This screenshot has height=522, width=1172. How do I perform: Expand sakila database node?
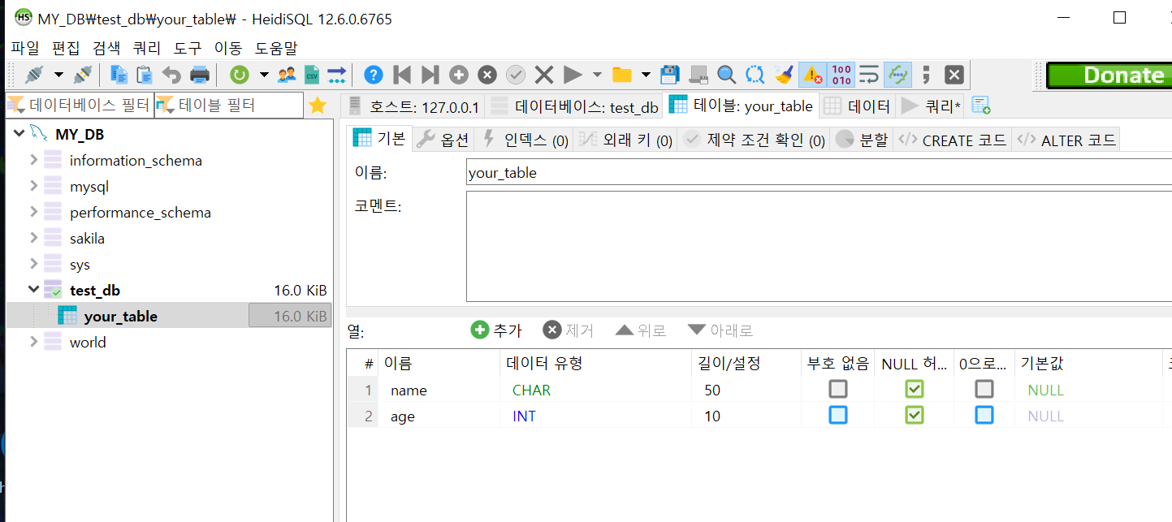[33, 238]
